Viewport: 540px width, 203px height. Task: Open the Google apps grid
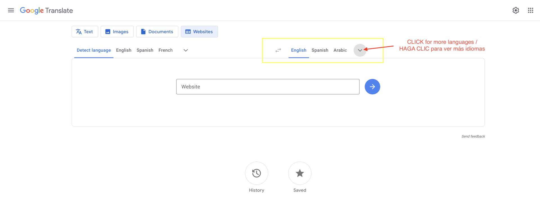pyautogui.click(x=530, y=10)
